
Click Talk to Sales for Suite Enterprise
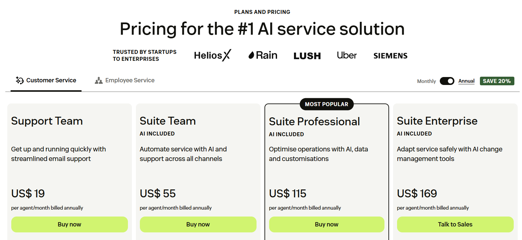point(455,224)
